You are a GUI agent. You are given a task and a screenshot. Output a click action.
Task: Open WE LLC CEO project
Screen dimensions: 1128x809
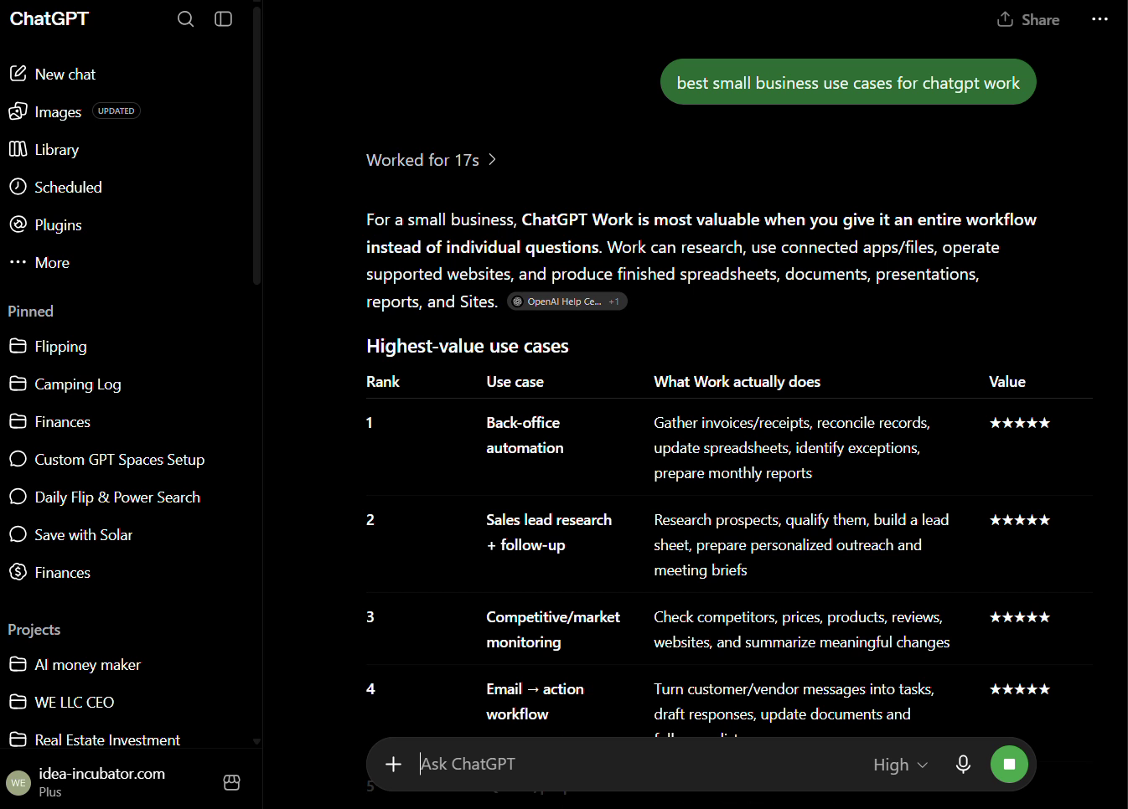pyautogui.click(x=62, y=702)
